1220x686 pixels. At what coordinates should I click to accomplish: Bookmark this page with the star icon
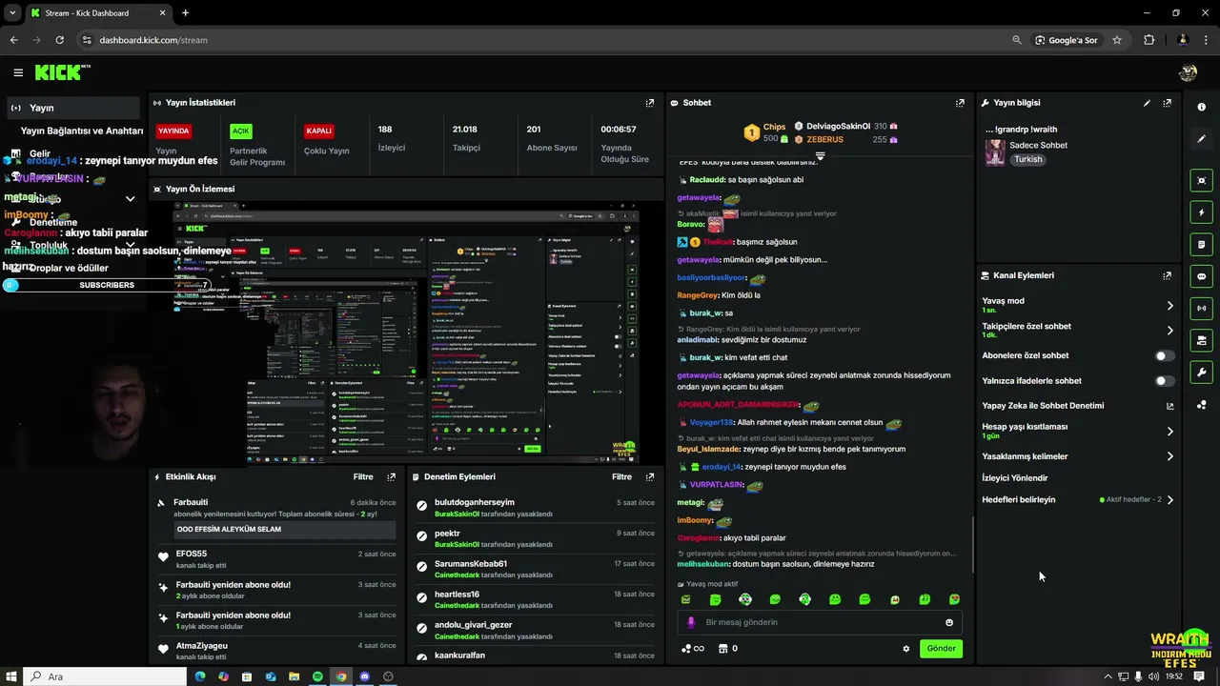pos(1117,40)
